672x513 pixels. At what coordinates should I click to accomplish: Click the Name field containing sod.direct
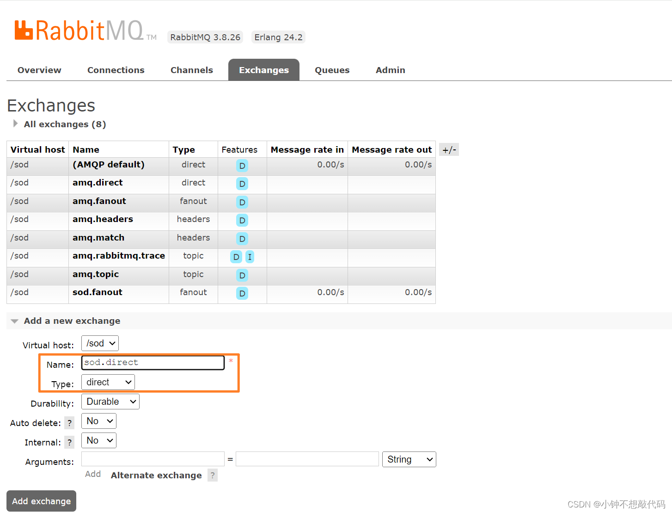click(153, 363)
